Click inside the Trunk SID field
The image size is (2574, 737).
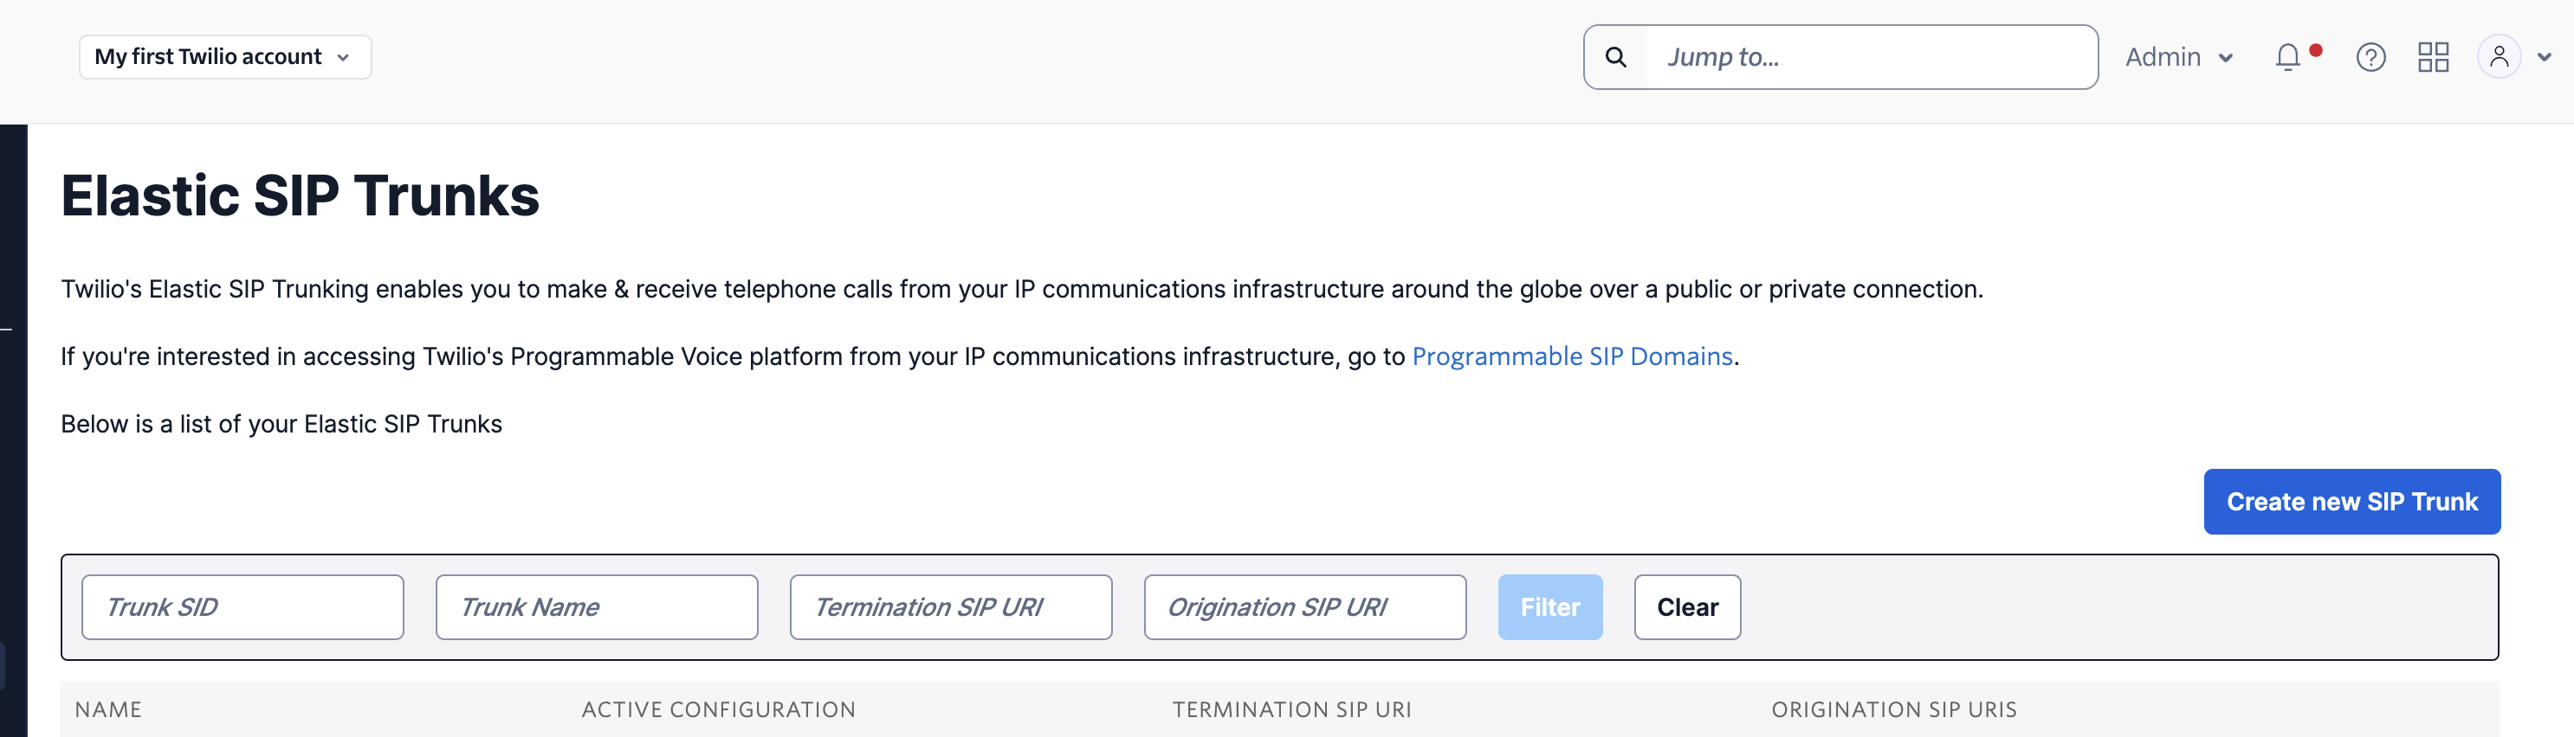(242, 606)
